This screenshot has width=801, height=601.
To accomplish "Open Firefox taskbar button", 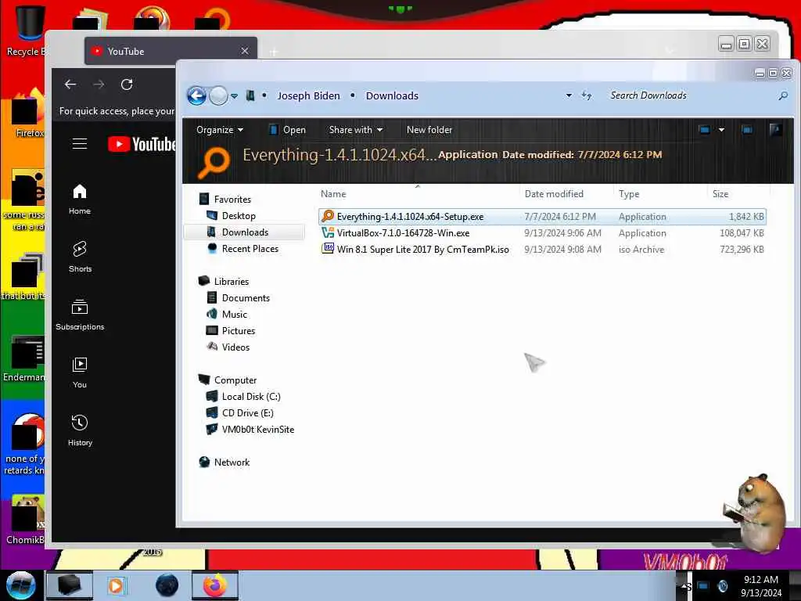I will [x=215, y=585].
